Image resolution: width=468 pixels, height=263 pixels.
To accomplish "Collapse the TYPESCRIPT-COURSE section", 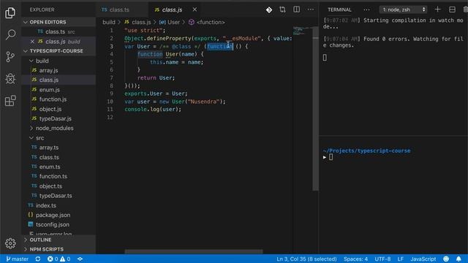I will coord(58,51).
